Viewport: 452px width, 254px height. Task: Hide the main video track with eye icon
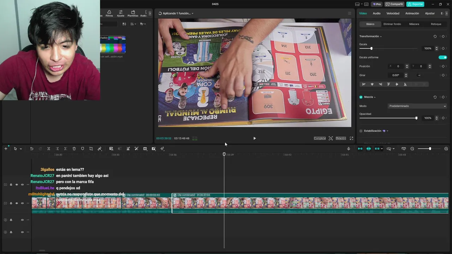16,203
